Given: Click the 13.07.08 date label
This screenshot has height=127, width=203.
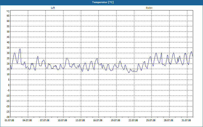Looking at the screenshot, I should tap(80, 120).
